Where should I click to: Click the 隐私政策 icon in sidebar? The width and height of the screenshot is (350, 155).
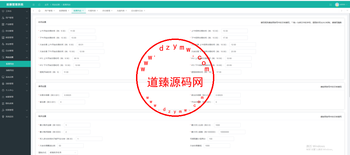coord(3,103)
